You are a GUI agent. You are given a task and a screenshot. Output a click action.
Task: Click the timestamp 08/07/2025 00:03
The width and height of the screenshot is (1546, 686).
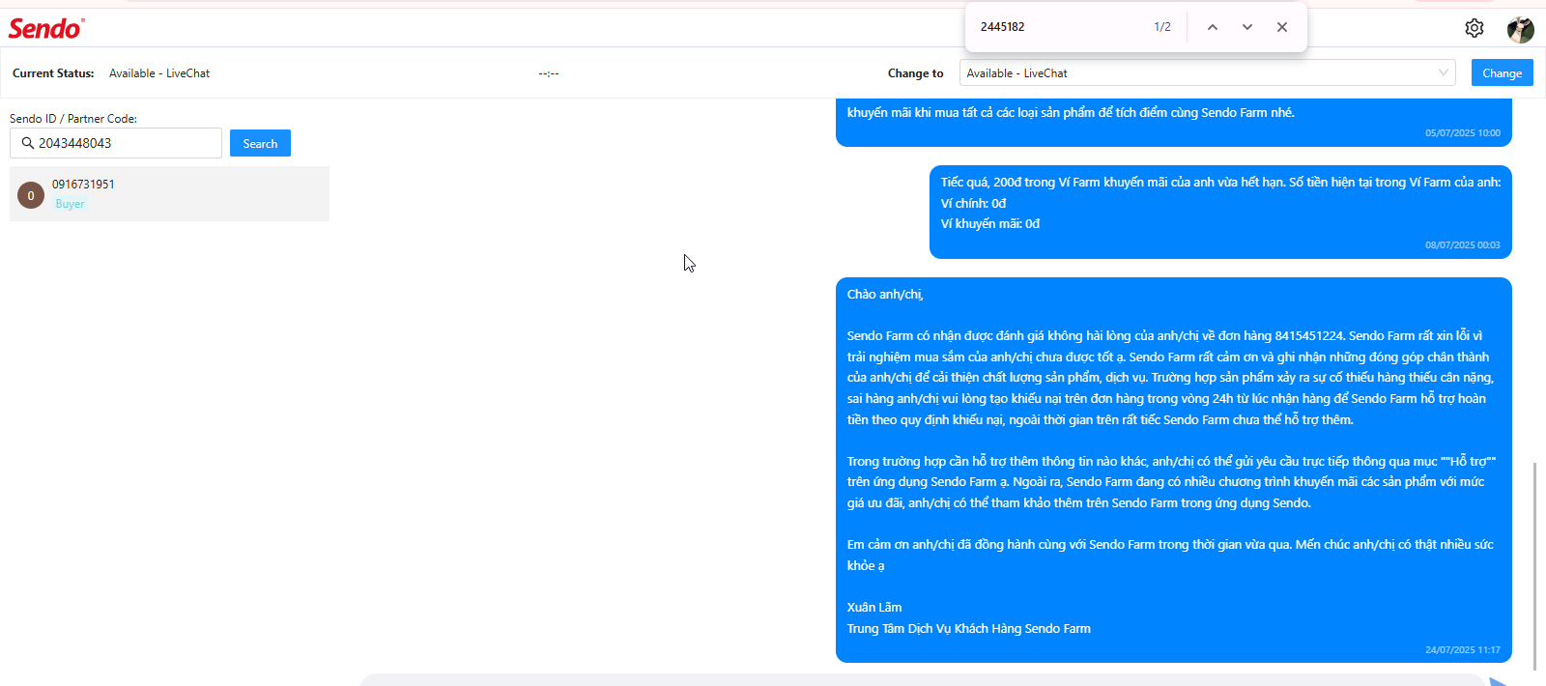pos(1463,245)
